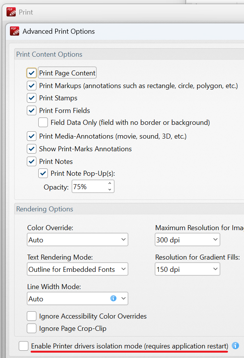This screenshot has height=358, width=244.
Task: Disable Print Note Pop-Up(s) checkbox
Action: 43,173
